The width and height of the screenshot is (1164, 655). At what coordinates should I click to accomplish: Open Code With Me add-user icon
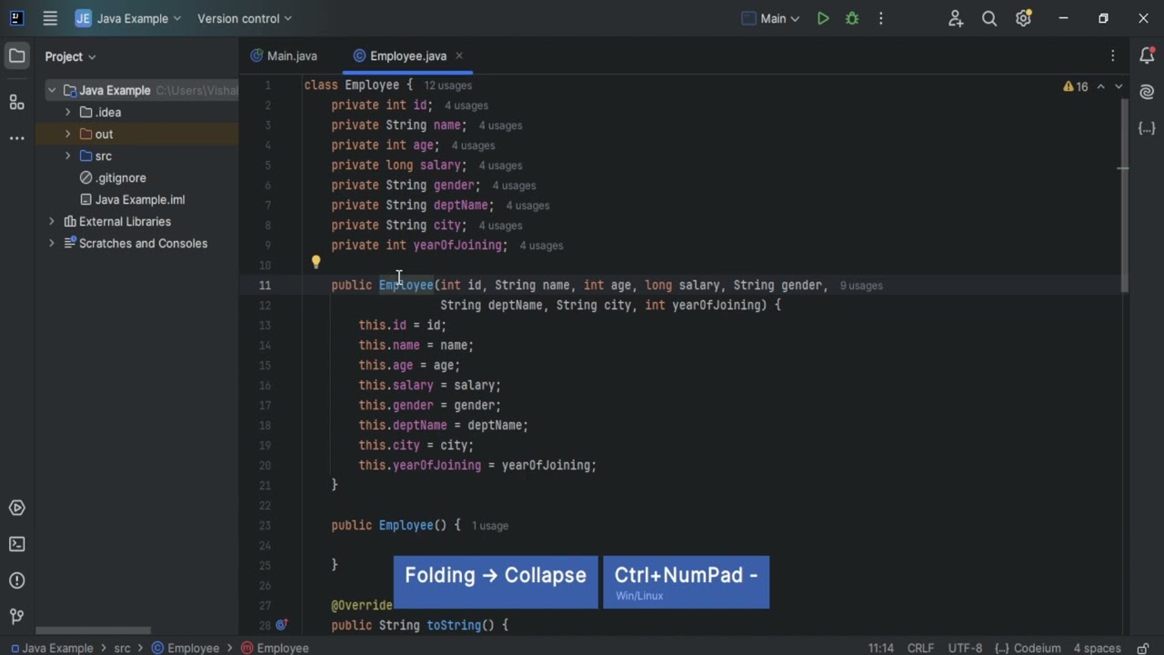(956, 18)
